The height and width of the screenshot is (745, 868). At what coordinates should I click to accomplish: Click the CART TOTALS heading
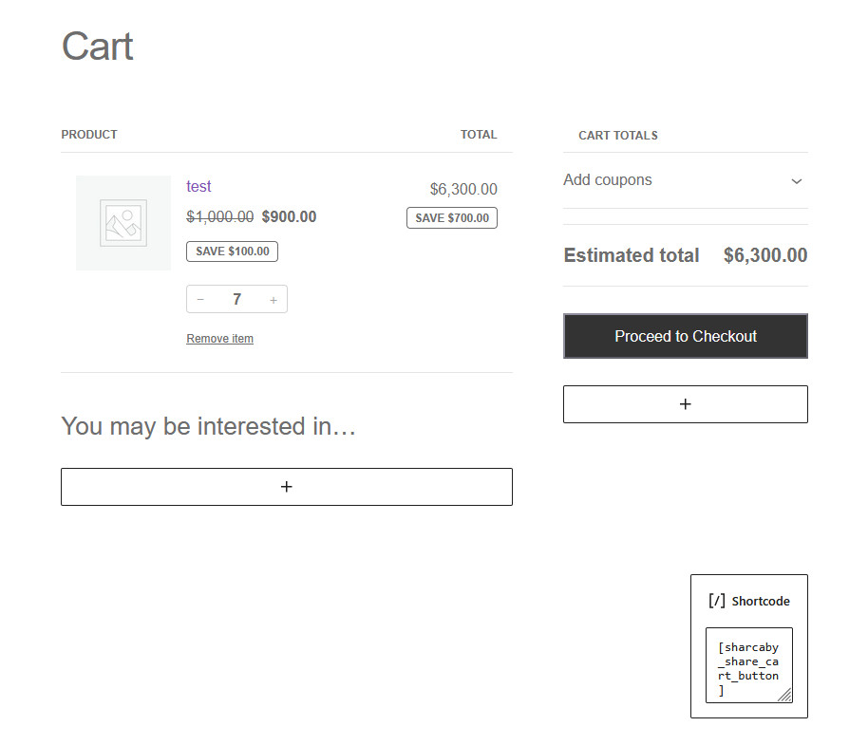[617, 135]
